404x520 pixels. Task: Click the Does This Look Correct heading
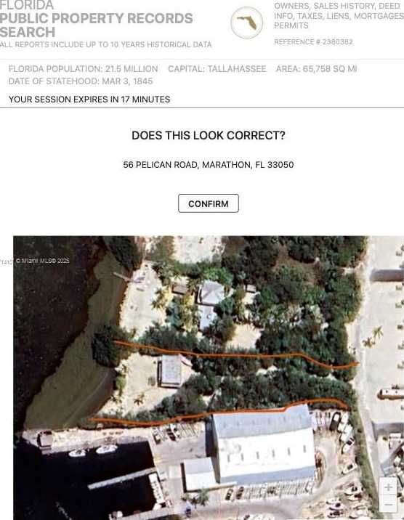209,135
